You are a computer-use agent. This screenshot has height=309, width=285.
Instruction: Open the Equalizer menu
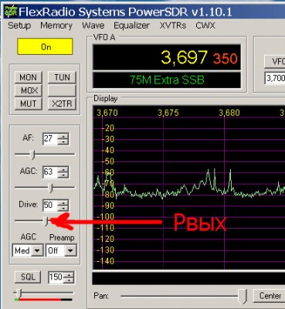[x=131, y=25]
